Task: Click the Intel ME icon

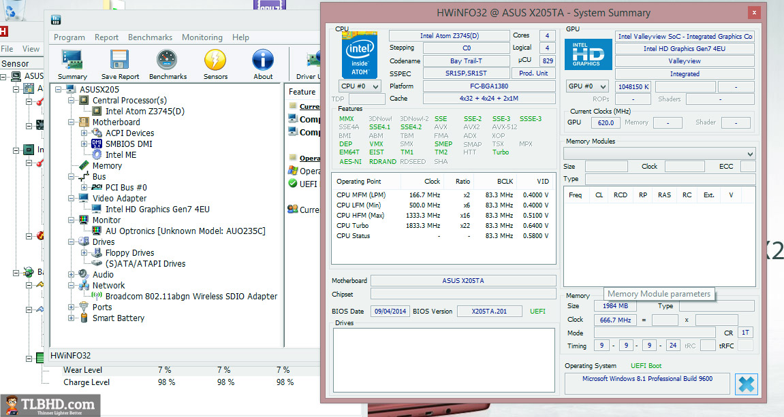Action: click(x=97, y=155)
